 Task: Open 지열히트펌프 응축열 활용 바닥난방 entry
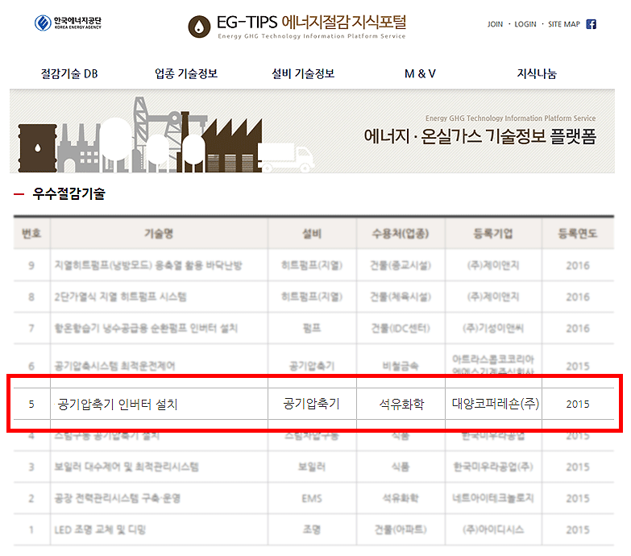tap(147, 265)
